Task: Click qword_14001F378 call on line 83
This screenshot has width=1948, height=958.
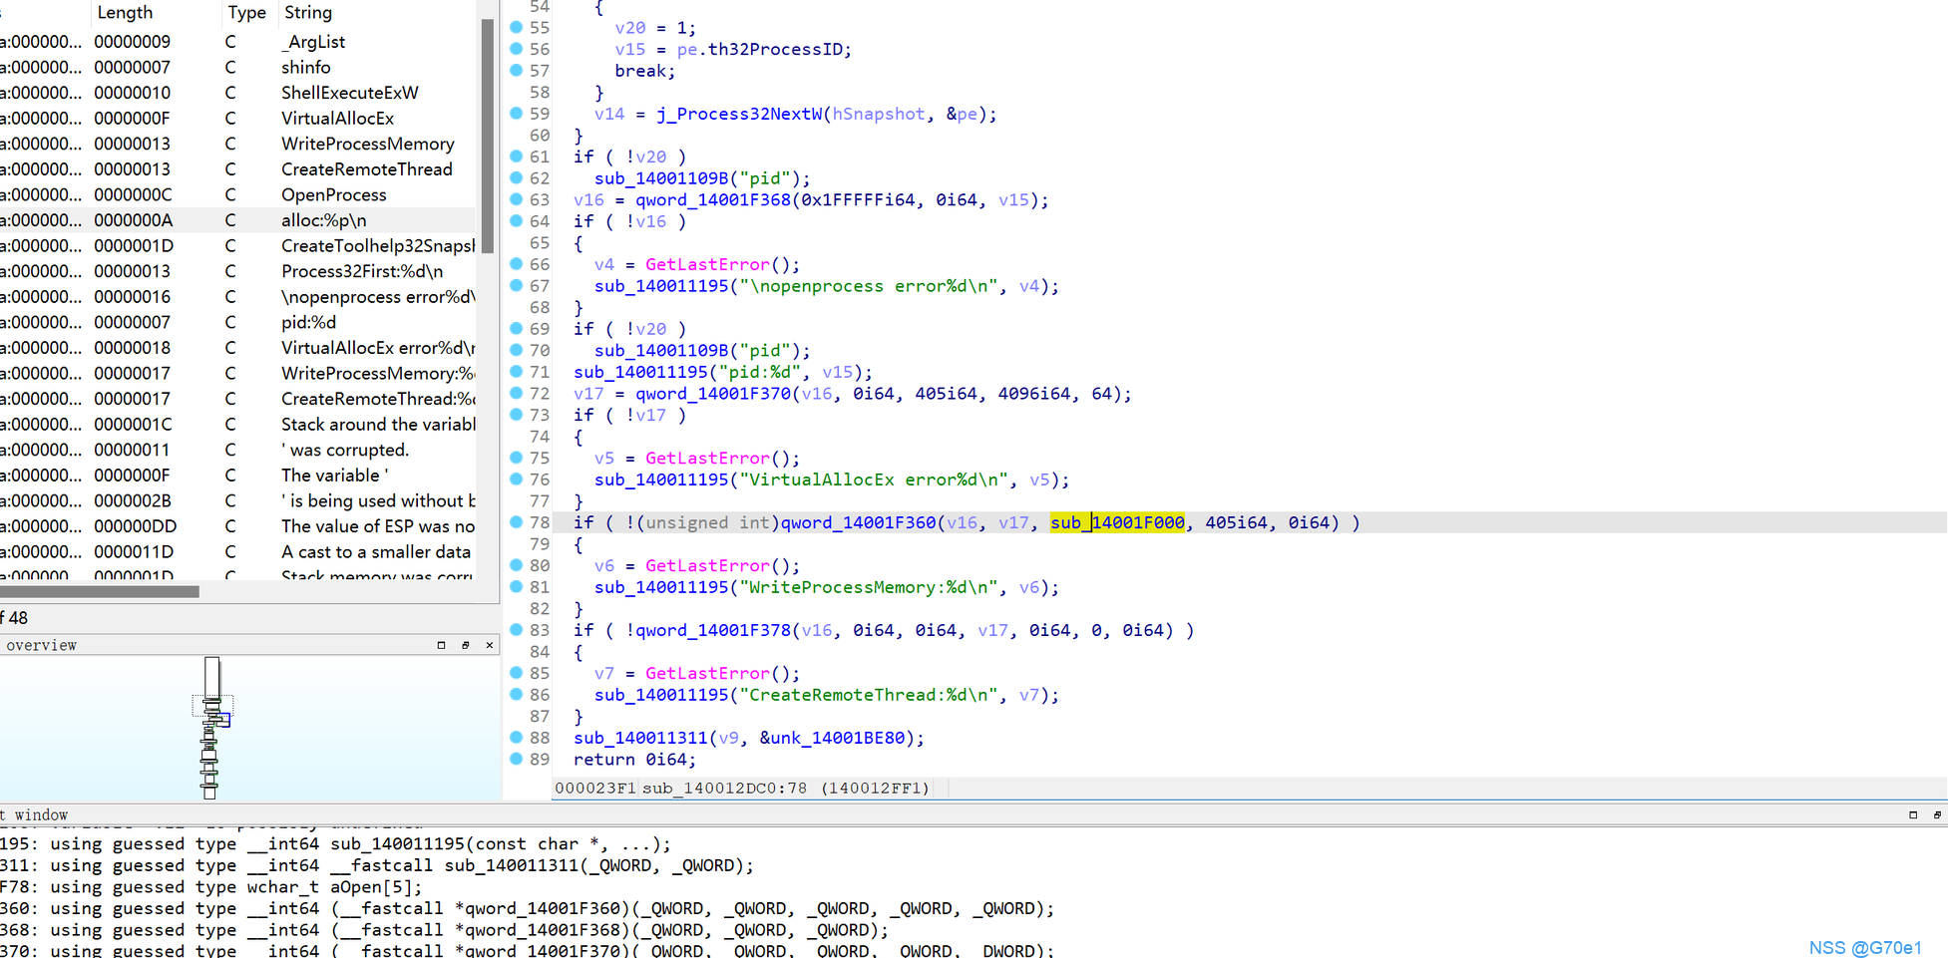Action: pos(714,630)
